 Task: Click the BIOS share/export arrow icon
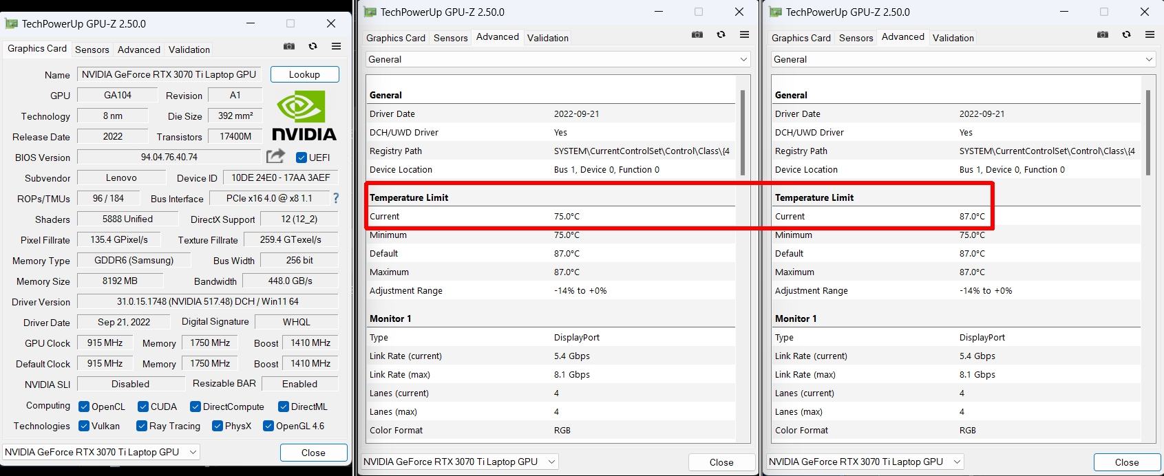click(275, 156)
